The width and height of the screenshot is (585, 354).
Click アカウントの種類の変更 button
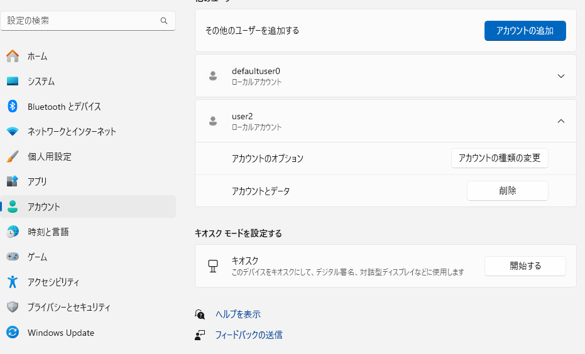coord(500,158)
